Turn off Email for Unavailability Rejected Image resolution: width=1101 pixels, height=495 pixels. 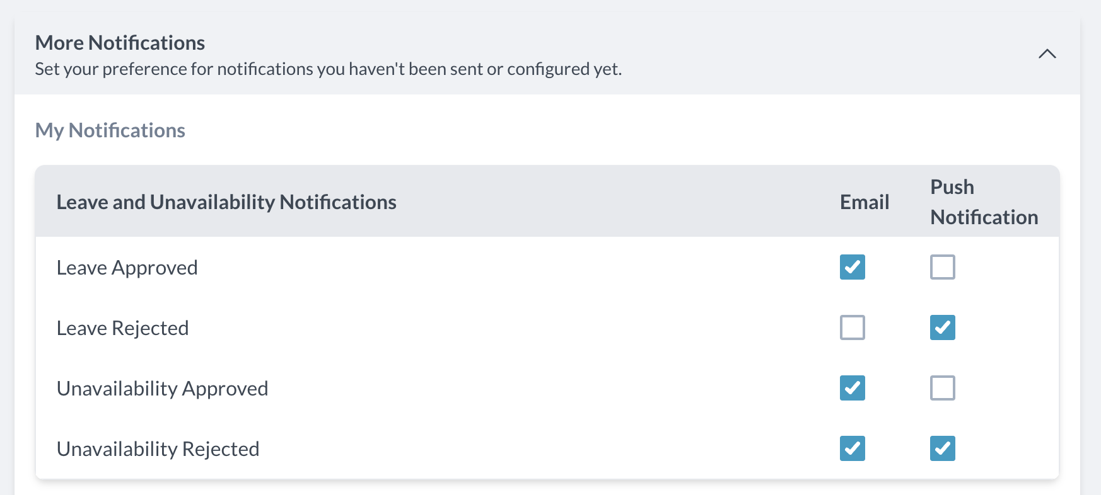pos(852,448)
